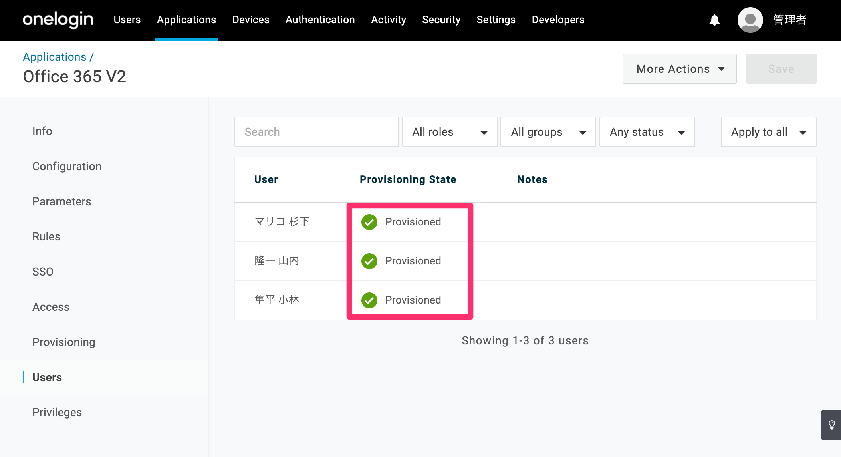Select the Users sidebar tab

coord(47,377)
